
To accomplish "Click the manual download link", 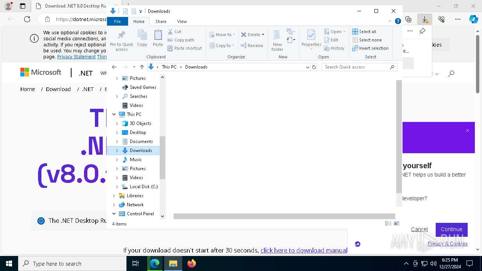I will click(x=304, y=250).
